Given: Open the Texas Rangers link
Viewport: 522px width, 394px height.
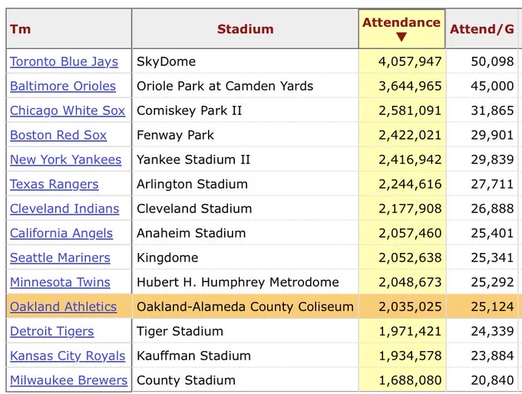Looking at the screenshot, I should pos(55,184).
